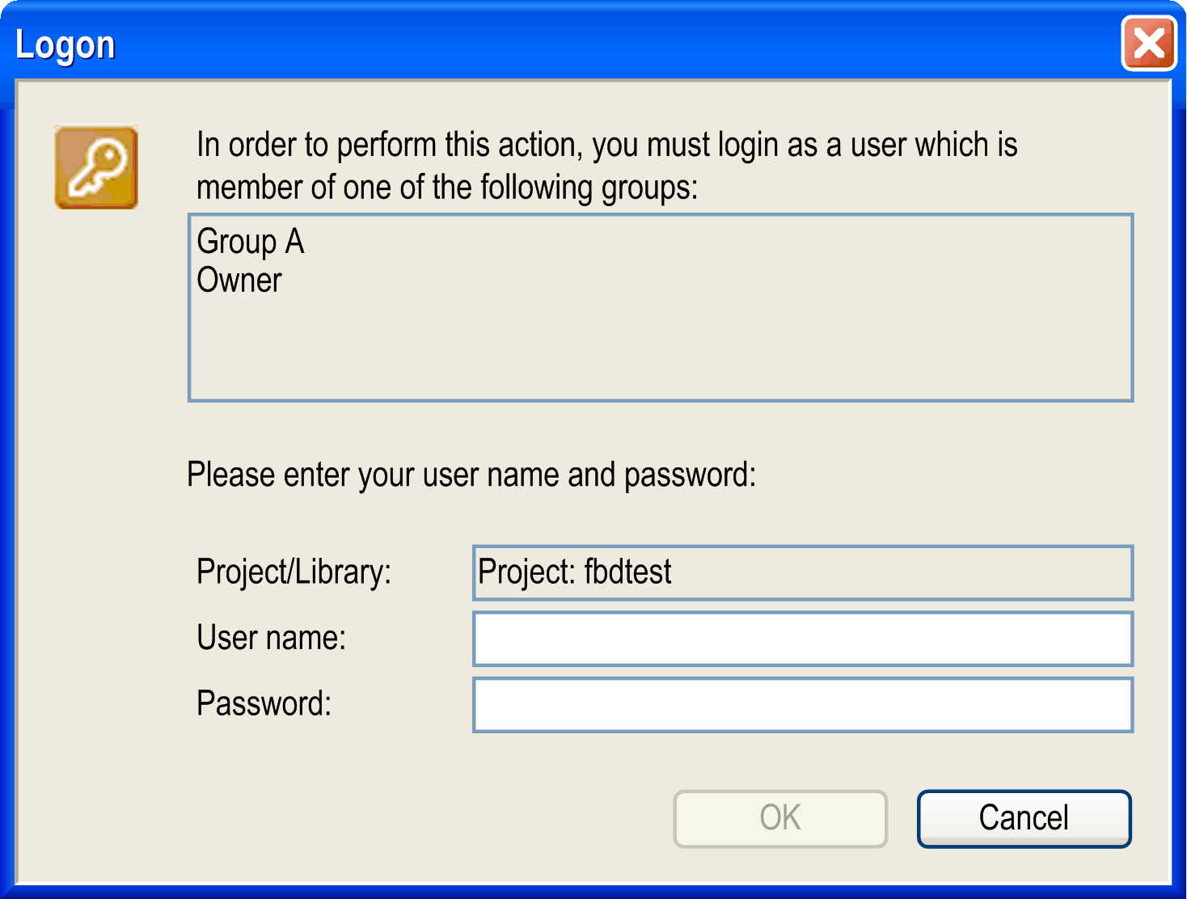The height and width of the screenshot is (899, 1187).
Task: Click the Logon title text
Action: [65, 45]
